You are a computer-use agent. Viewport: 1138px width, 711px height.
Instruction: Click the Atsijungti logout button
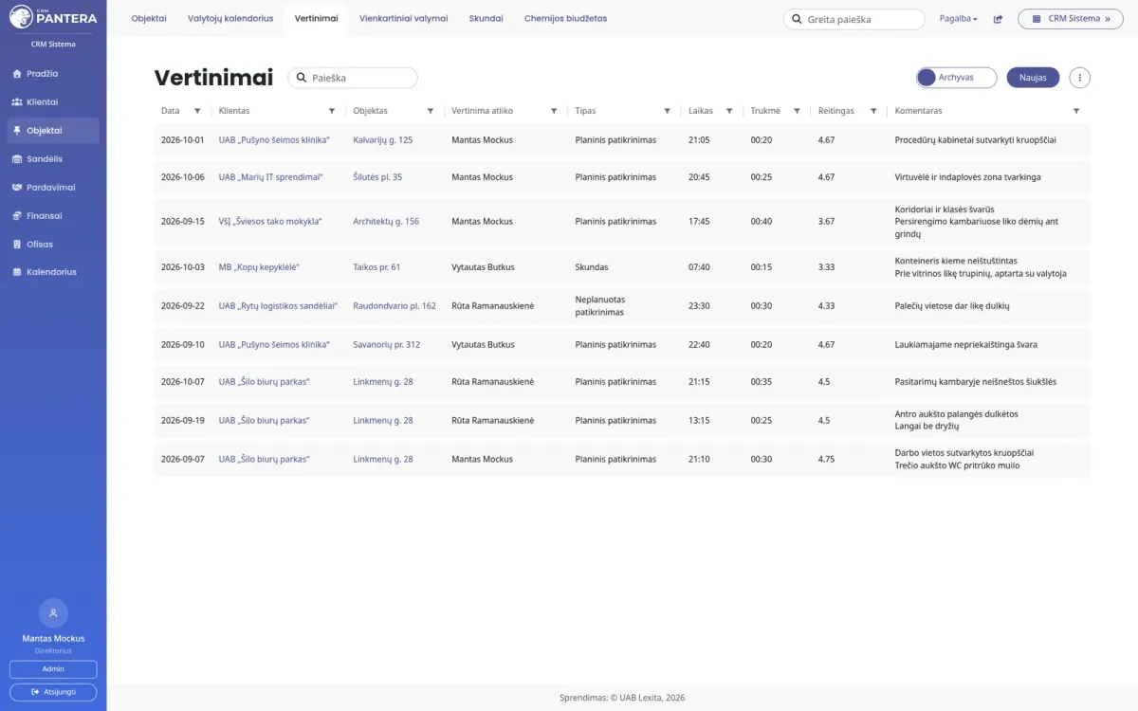[53, 692]
